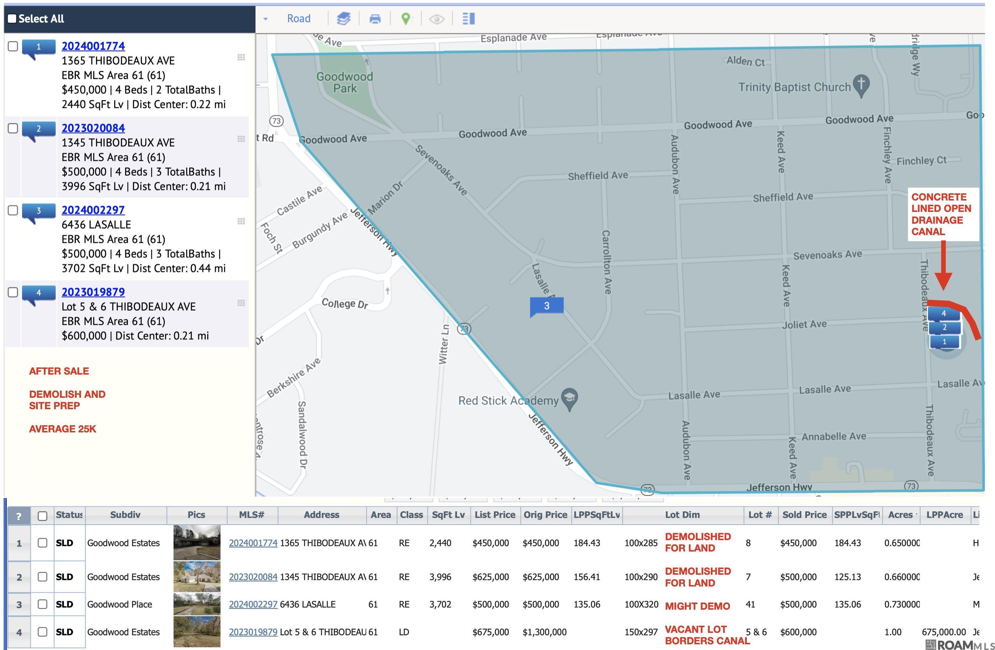Check the Select All checkbox
The image size is (995, 650).
coord(12,19)
